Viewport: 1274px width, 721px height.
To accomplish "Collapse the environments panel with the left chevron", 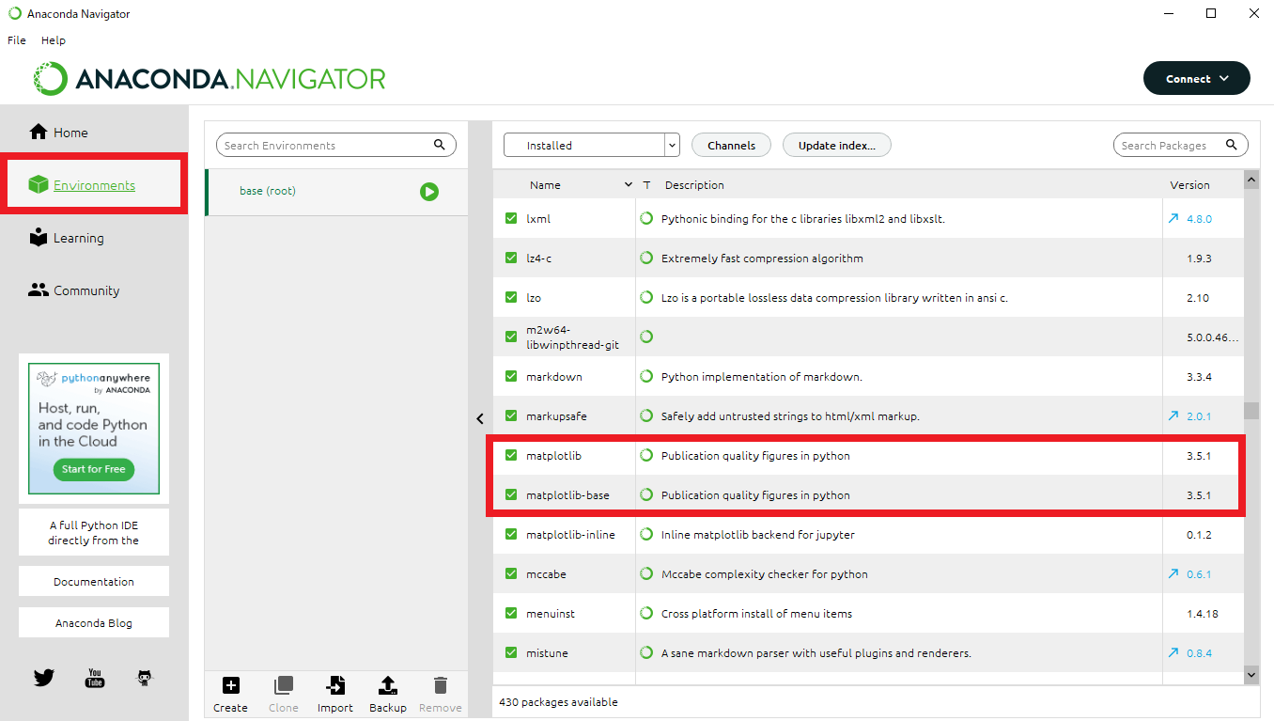I will [x=480, y=419].
